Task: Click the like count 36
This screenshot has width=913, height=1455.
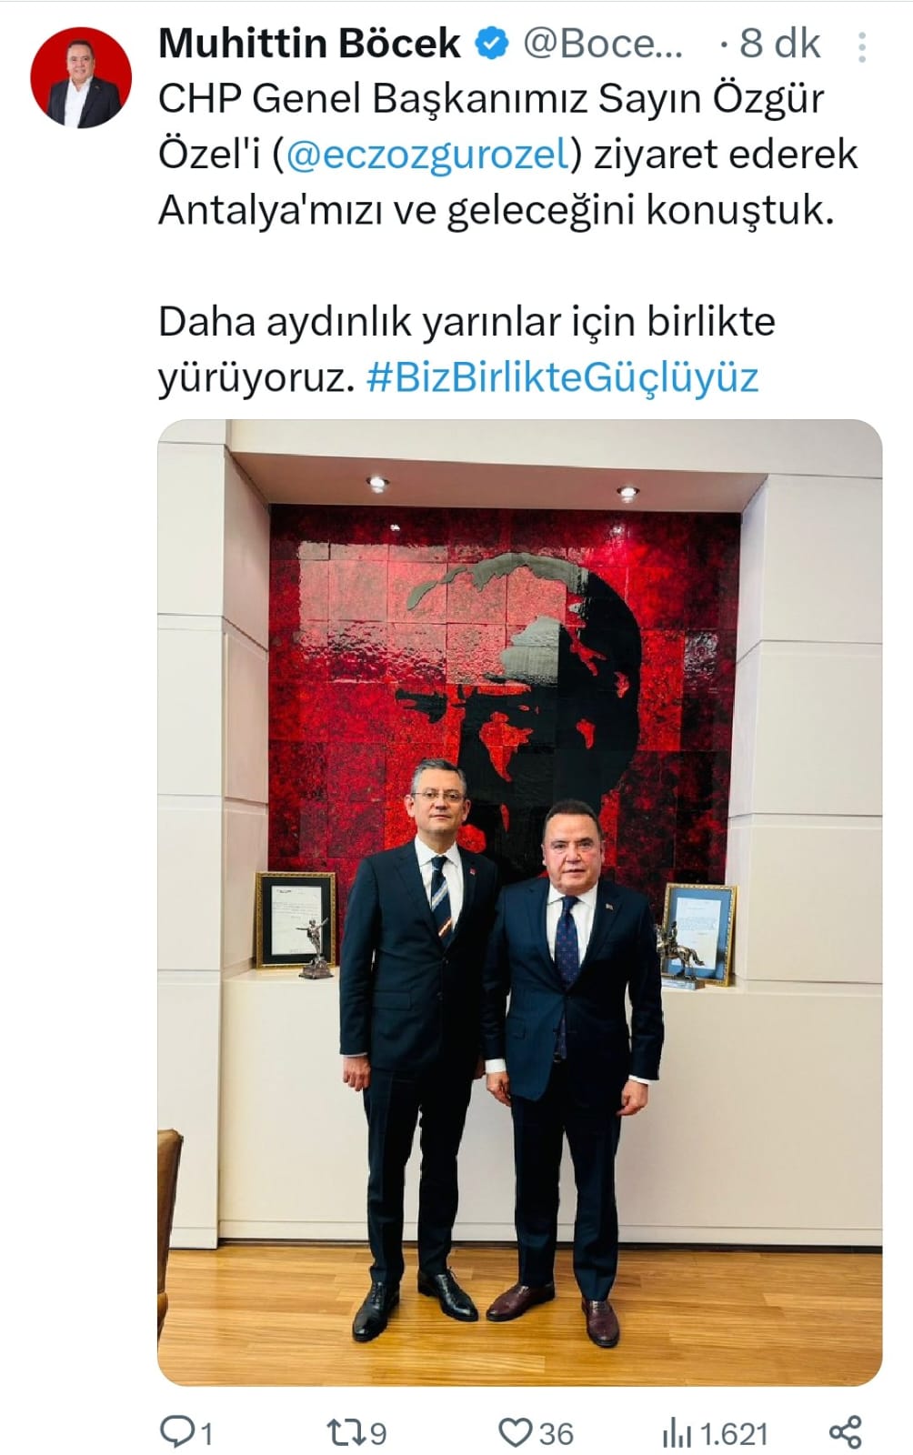Action: pyautogui.click(x=557, y=1434)
